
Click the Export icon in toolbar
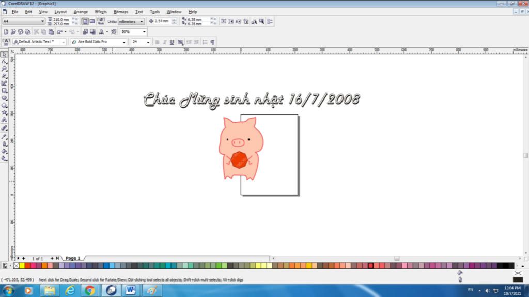[92, 31]
